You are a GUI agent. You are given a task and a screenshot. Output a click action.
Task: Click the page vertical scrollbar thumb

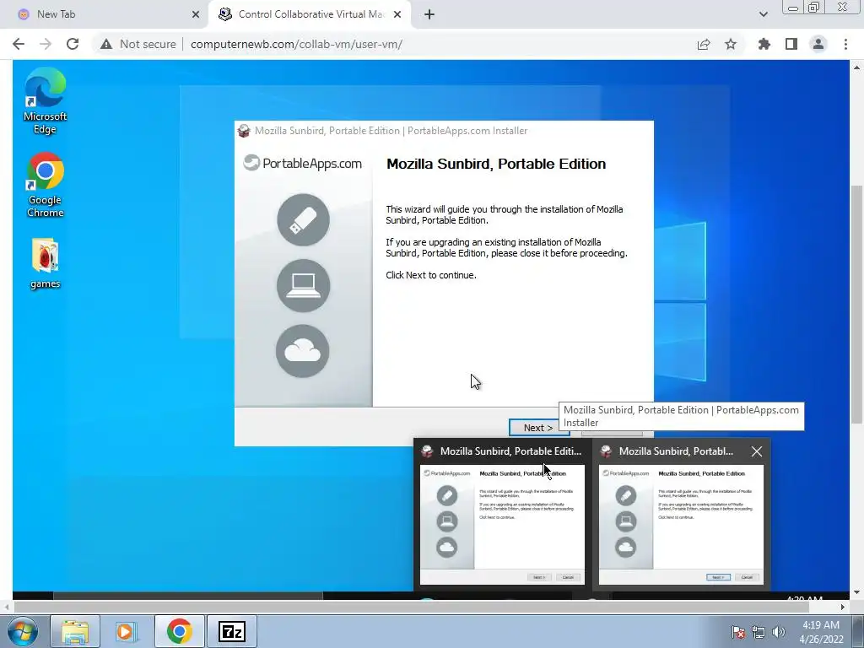856,305
